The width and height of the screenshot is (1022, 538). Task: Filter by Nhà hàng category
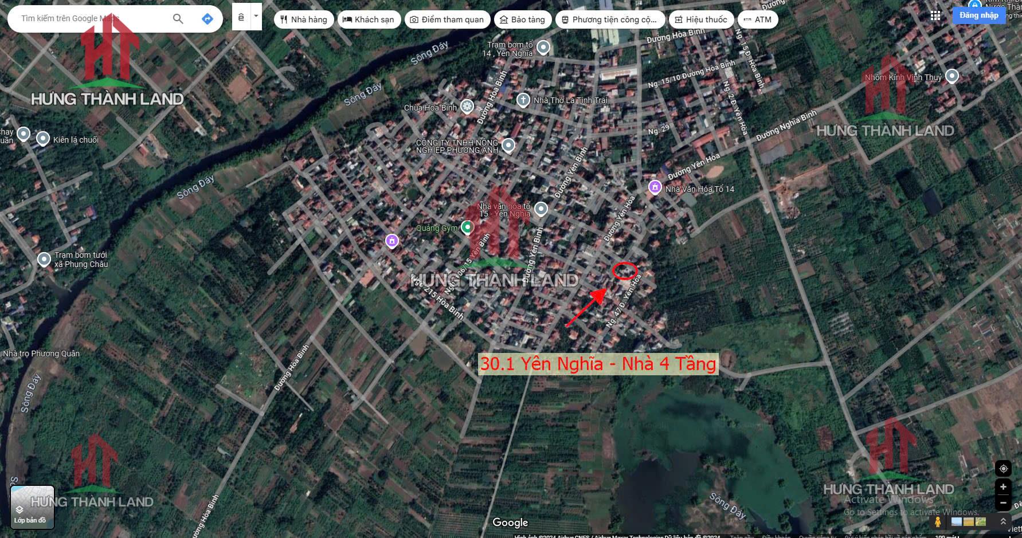tap(304, 19)
